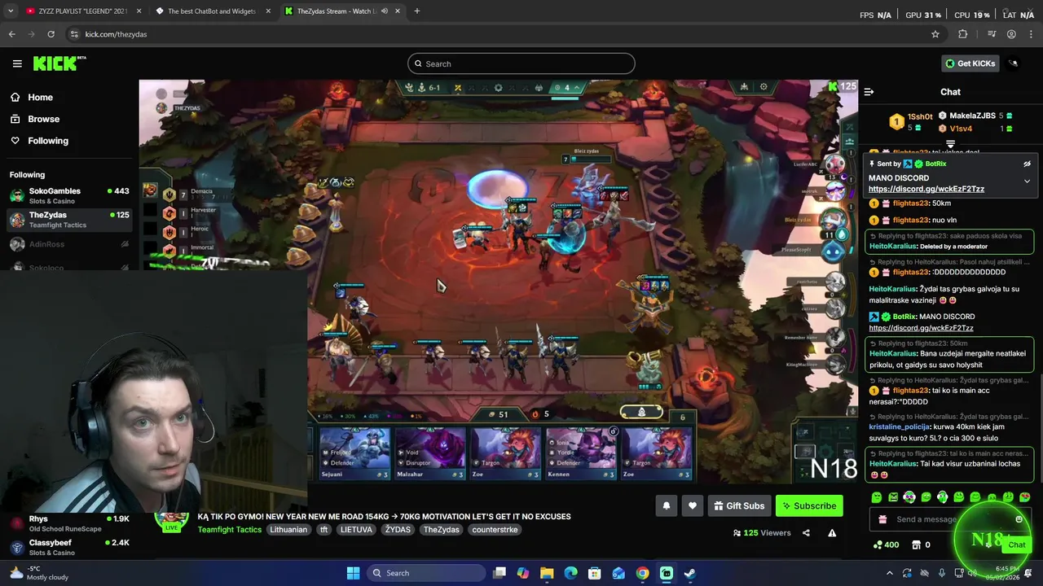Open Rhys recommended channel
Screen dimensions: 1043x586
pos(69,523)
